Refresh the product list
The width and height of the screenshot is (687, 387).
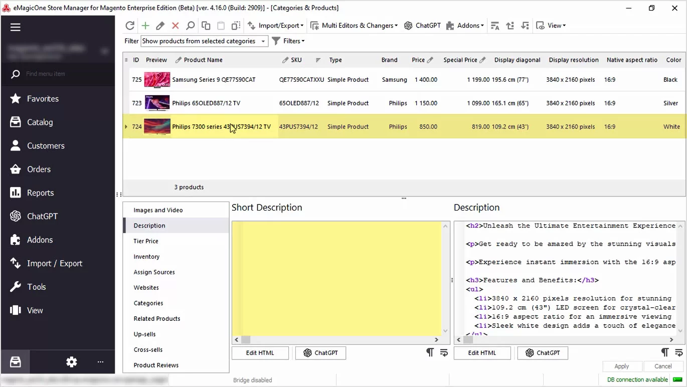(x=130, y=26)
